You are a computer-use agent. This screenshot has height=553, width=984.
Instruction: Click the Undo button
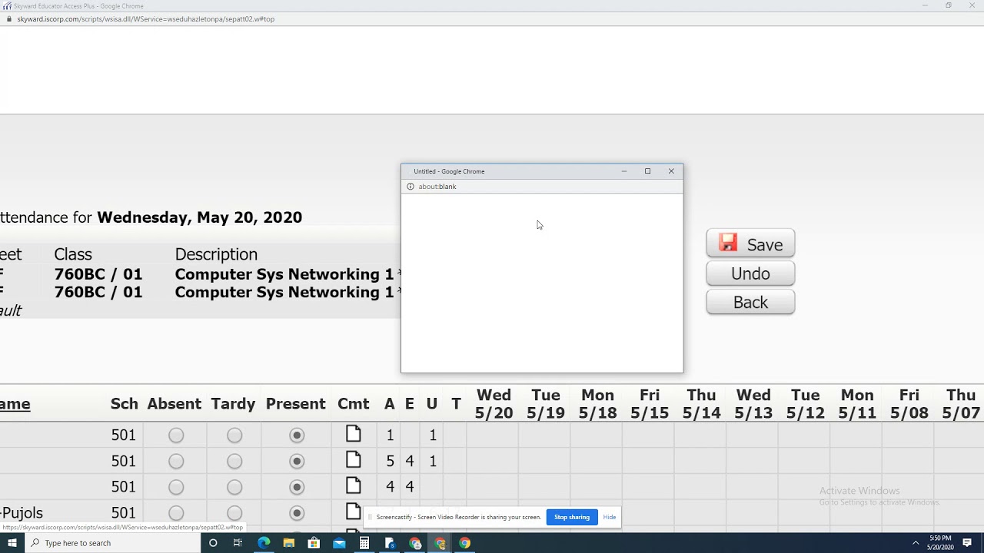750,273
